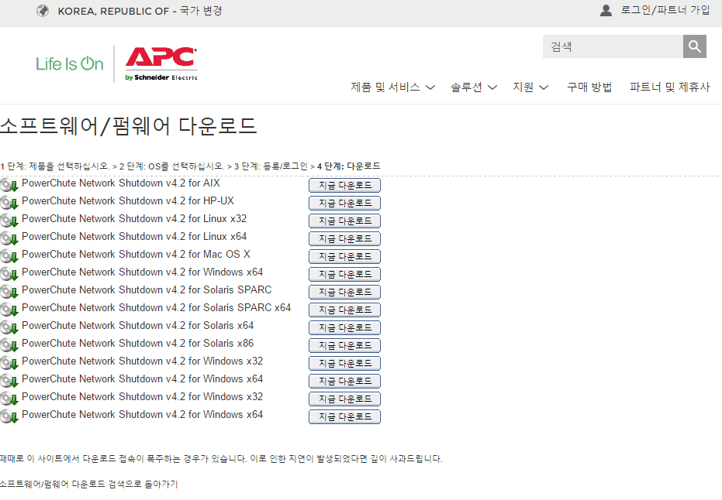Open the 구매 방법 menu item
Screen dimensions: 722x500
589,87
